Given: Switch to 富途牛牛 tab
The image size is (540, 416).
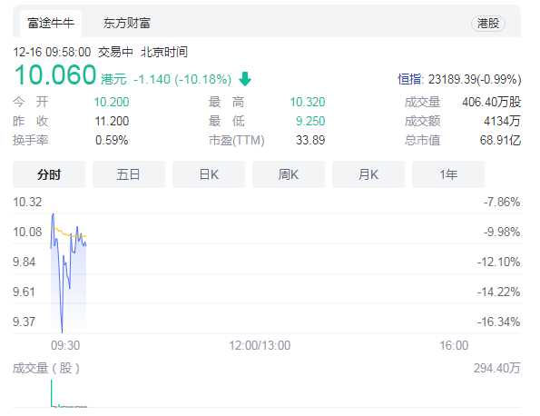Looking at the screenshot, I should tap(51, 24).
